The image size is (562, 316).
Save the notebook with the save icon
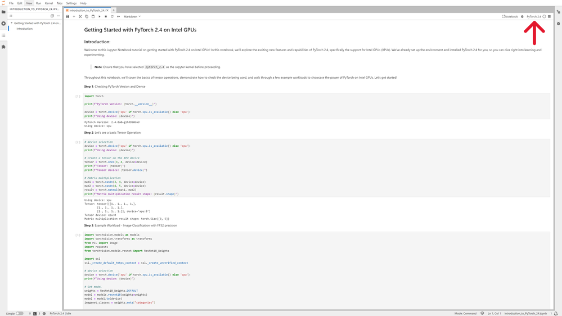(x=68, y=16)
